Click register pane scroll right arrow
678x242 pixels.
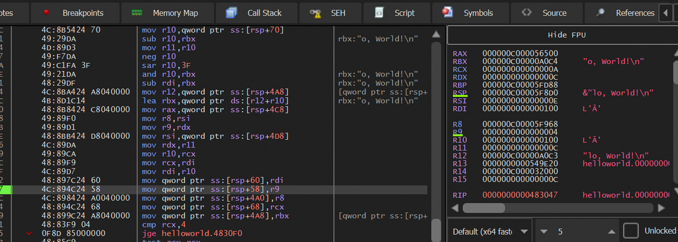661,208
